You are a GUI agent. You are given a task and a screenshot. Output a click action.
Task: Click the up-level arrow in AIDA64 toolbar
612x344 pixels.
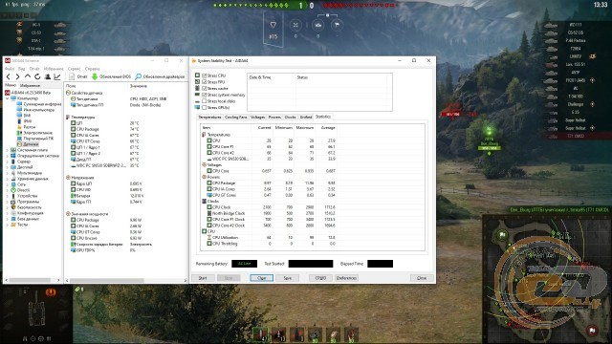pyautogui.click(x=28, y=76)
